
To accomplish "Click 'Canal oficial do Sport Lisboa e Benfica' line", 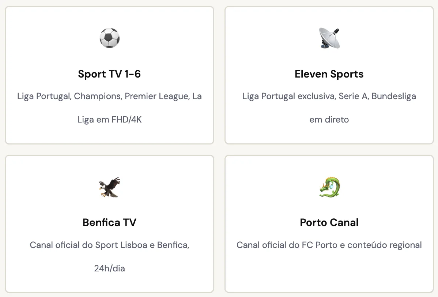I will (109, 245).
